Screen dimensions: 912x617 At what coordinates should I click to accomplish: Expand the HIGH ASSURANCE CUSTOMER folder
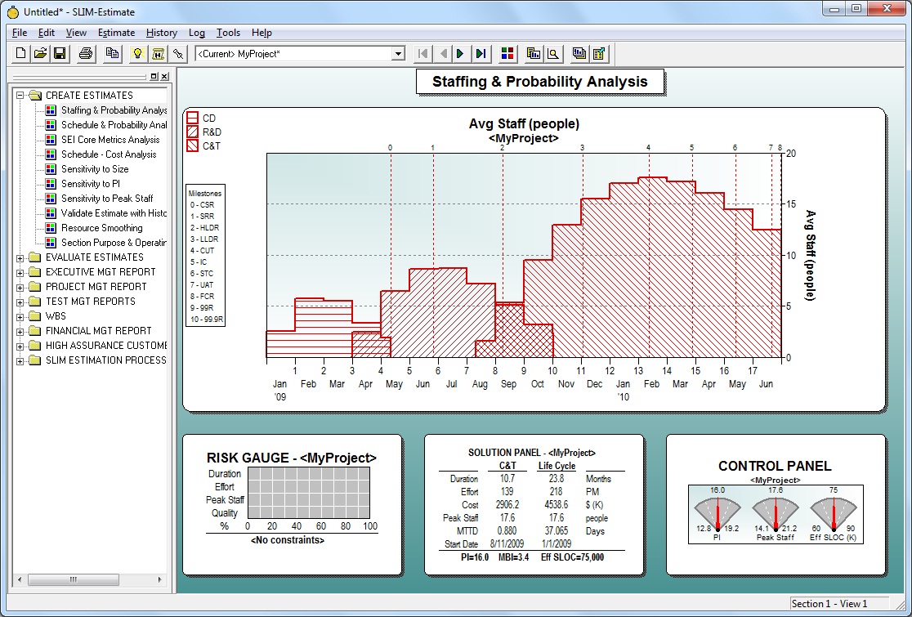click(20, 346)
